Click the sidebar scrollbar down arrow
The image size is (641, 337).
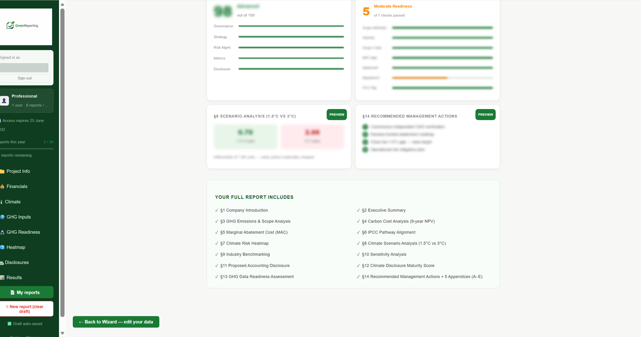point(62,333)
